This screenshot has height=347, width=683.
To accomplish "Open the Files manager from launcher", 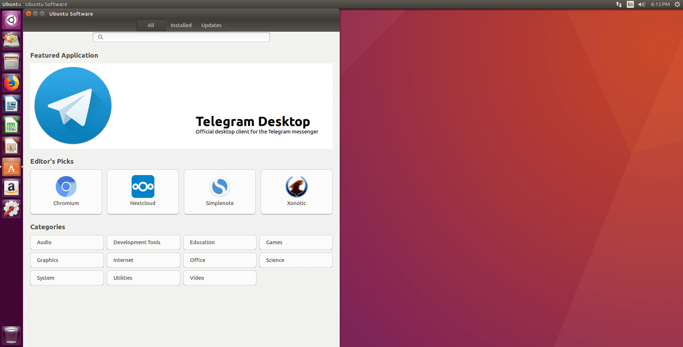I will tap(11, 62).
